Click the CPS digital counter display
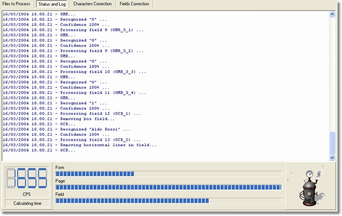342x216 pixels. pyautogui.click(x=27, y=178)
